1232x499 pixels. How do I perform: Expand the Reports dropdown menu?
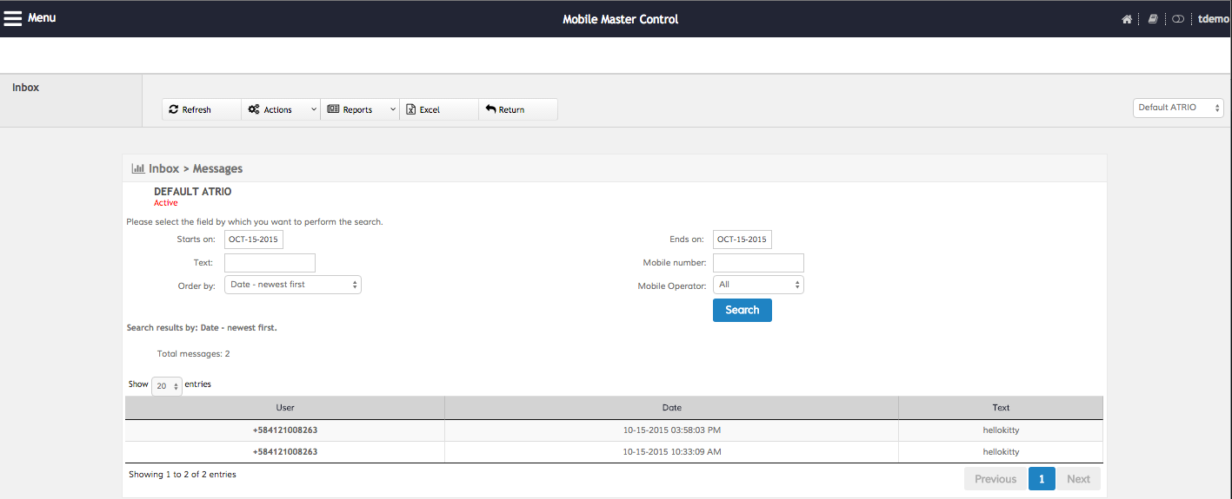click(x=359, y=109)
